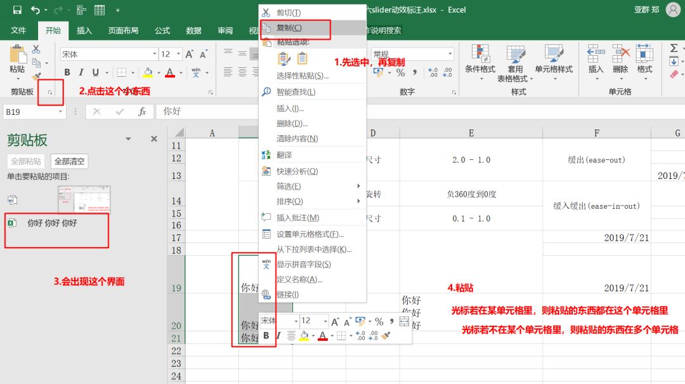Toggle center alignment in the mini toolbar
This screenshot has width=685, height=384.
click(291, 336)
